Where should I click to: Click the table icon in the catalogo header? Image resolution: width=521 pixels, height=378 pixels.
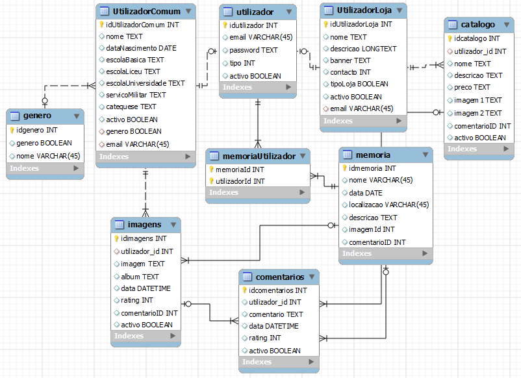pos(453,25)
